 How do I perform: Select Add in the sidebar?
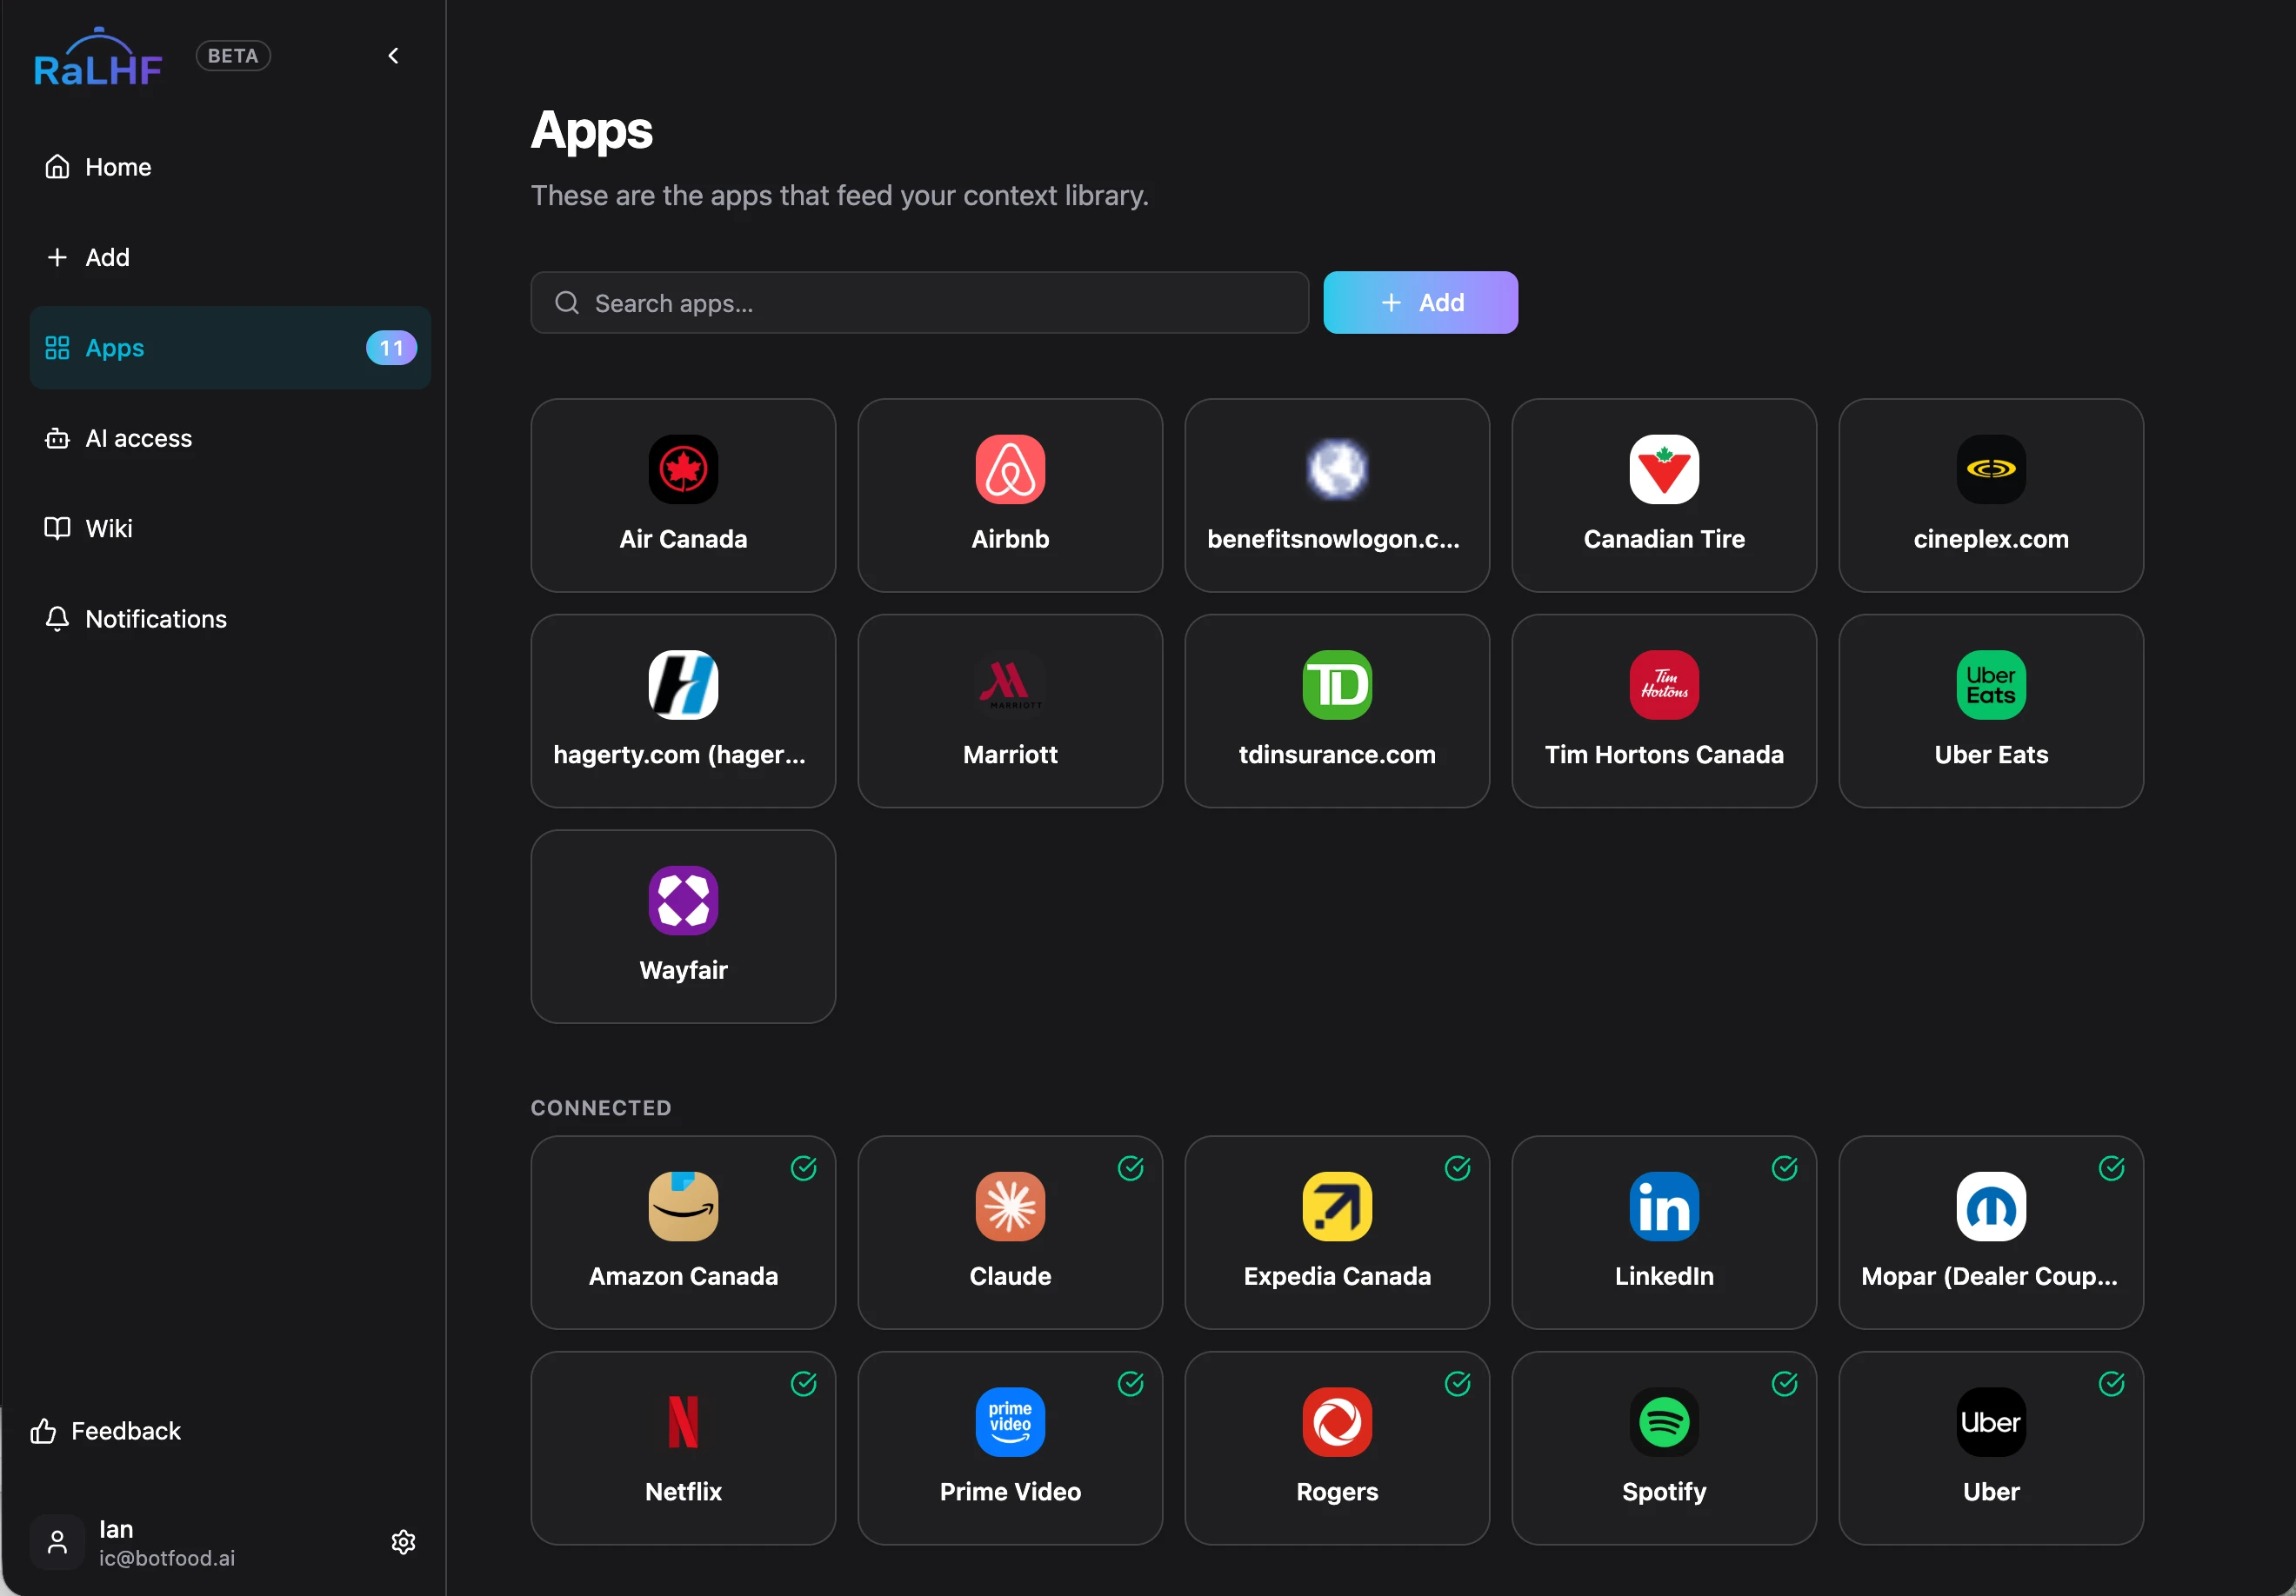tap(230, 258)
